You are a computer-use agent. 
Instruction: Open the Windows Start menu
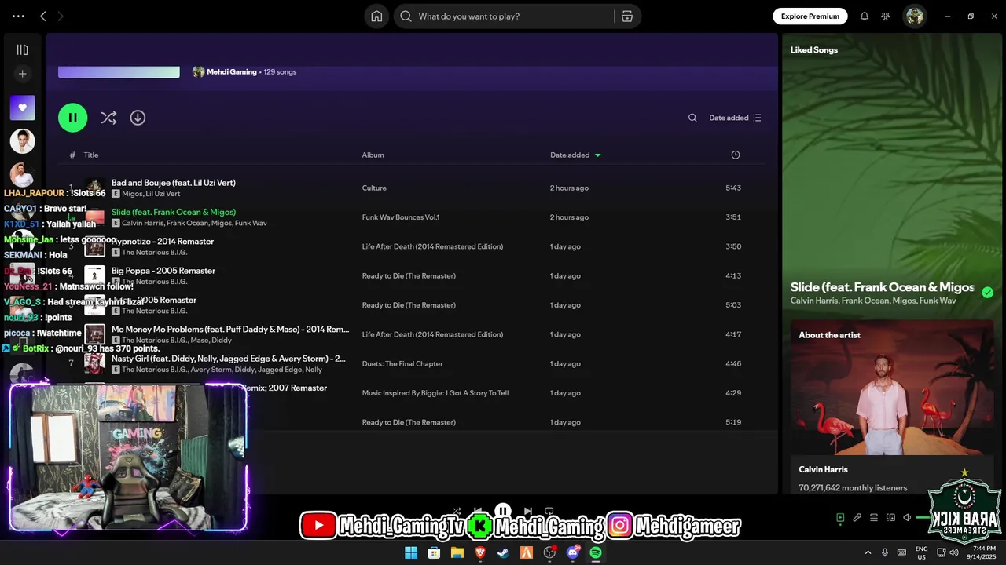pyautogui.click(x=411, y=552)
